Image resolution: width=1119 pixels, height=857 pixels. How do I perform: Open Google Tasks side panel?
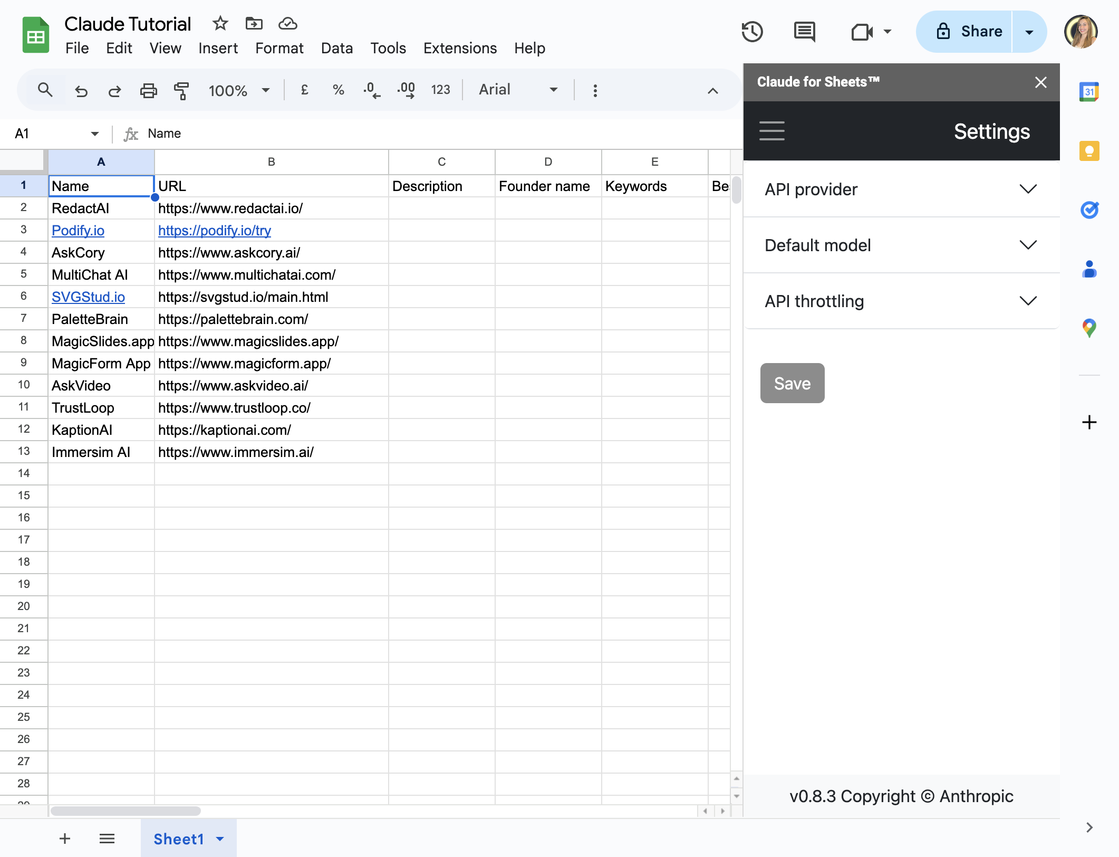[1089, 210]
